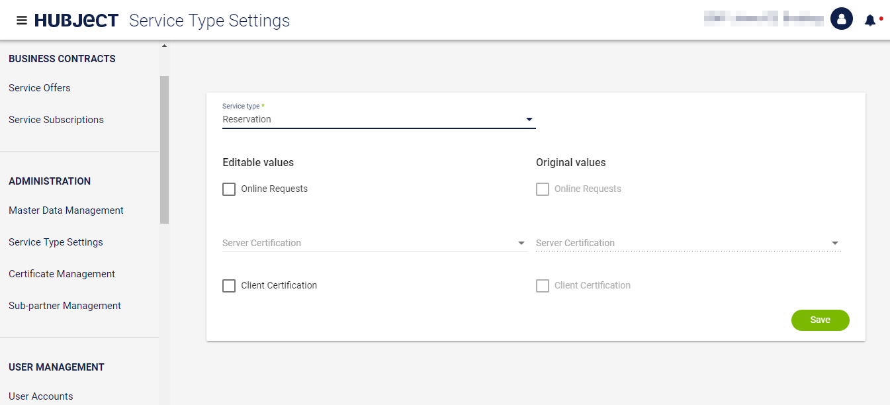Navigate to Master Data Management

pyautogui.click(x=66, y=210)
